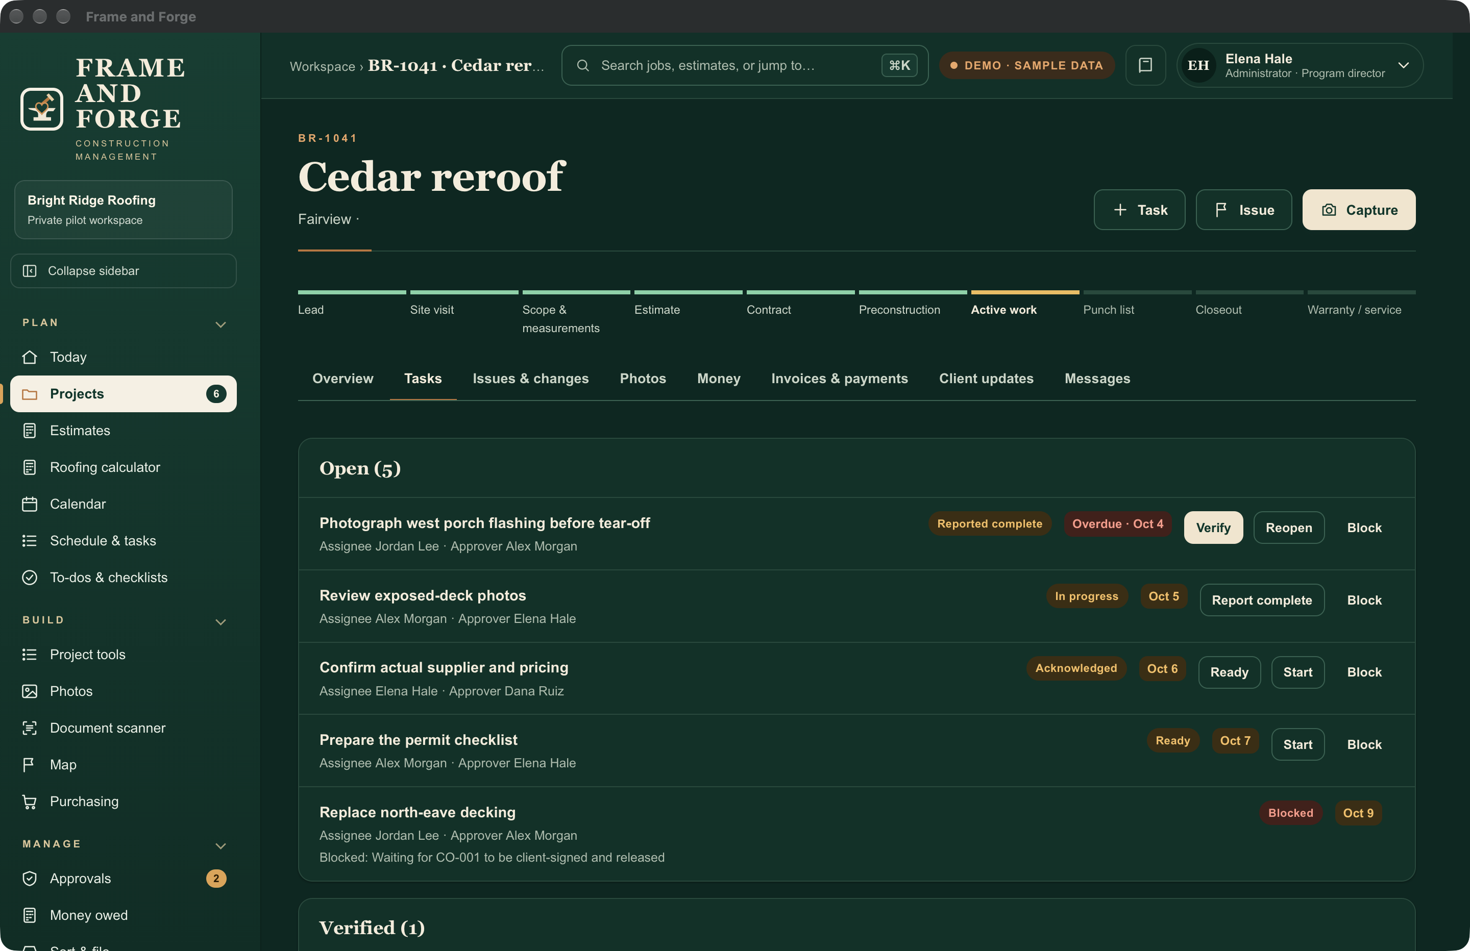Add a new Task button
1470x951 pixels.
pyautogui.click(x=1139, y=210)
